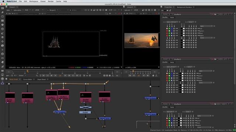Click the lock icon in Viewer1 timeline

[110, 76]
